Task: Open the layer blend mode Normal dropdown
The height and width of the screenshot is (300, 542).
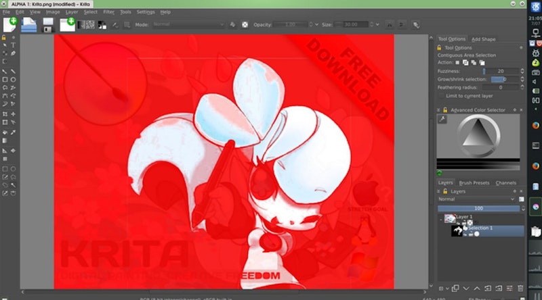Action: click(x=476, y=199)
